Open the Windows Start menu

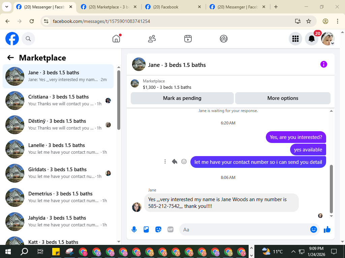pos(8,251)
